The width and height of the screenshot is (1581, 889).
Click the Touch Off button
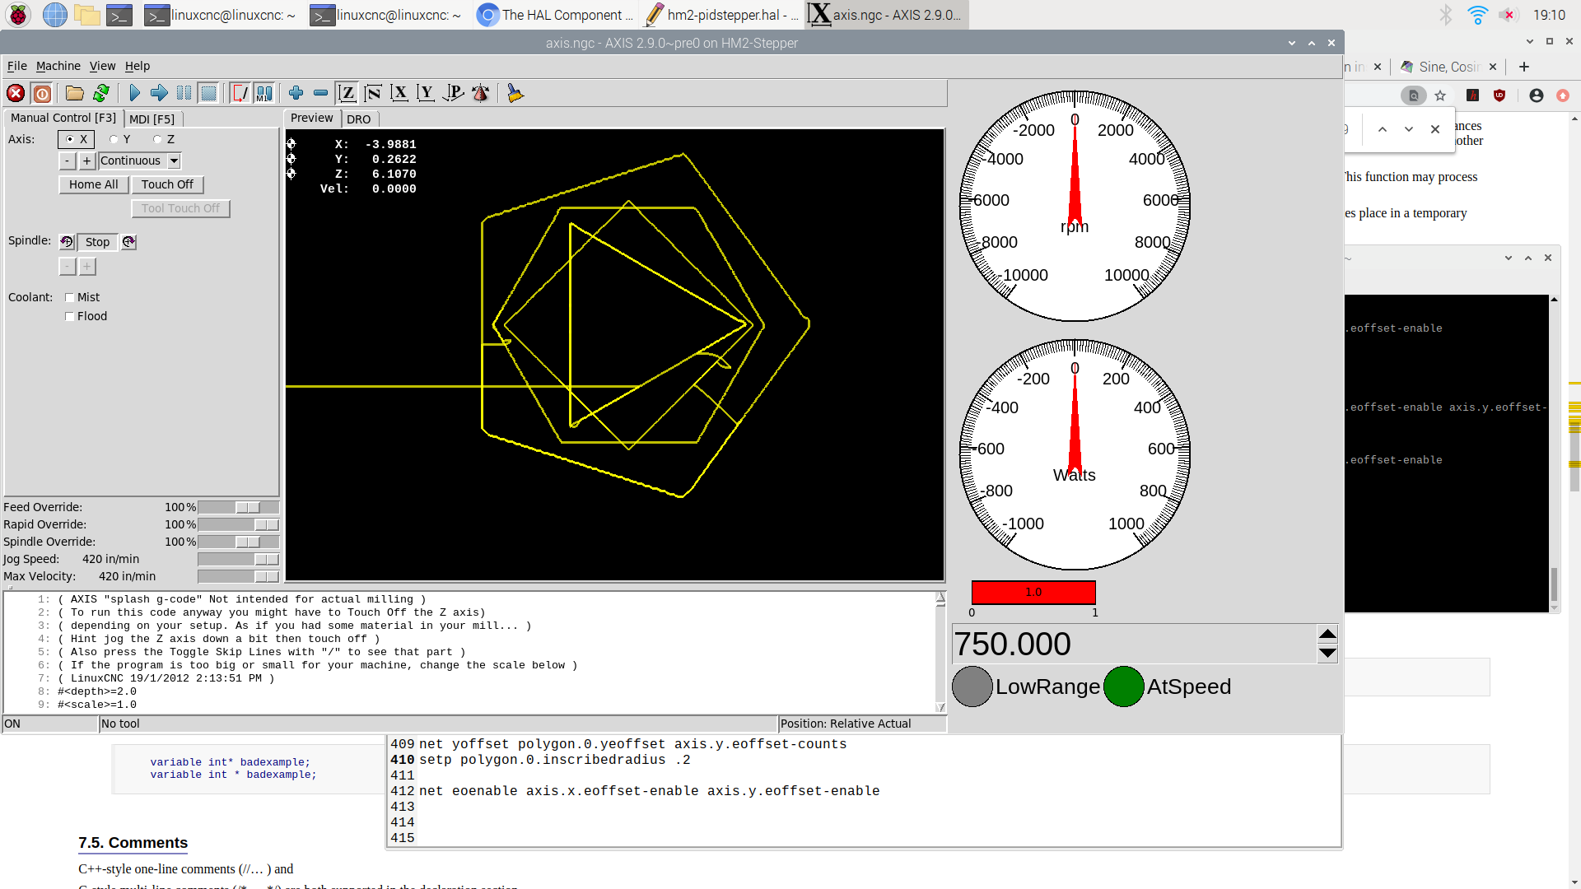(x=167, y=184)
